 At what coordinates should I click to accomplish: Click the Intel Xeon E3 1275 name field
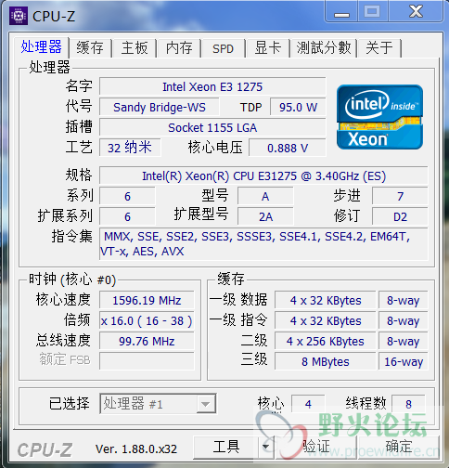212,86
